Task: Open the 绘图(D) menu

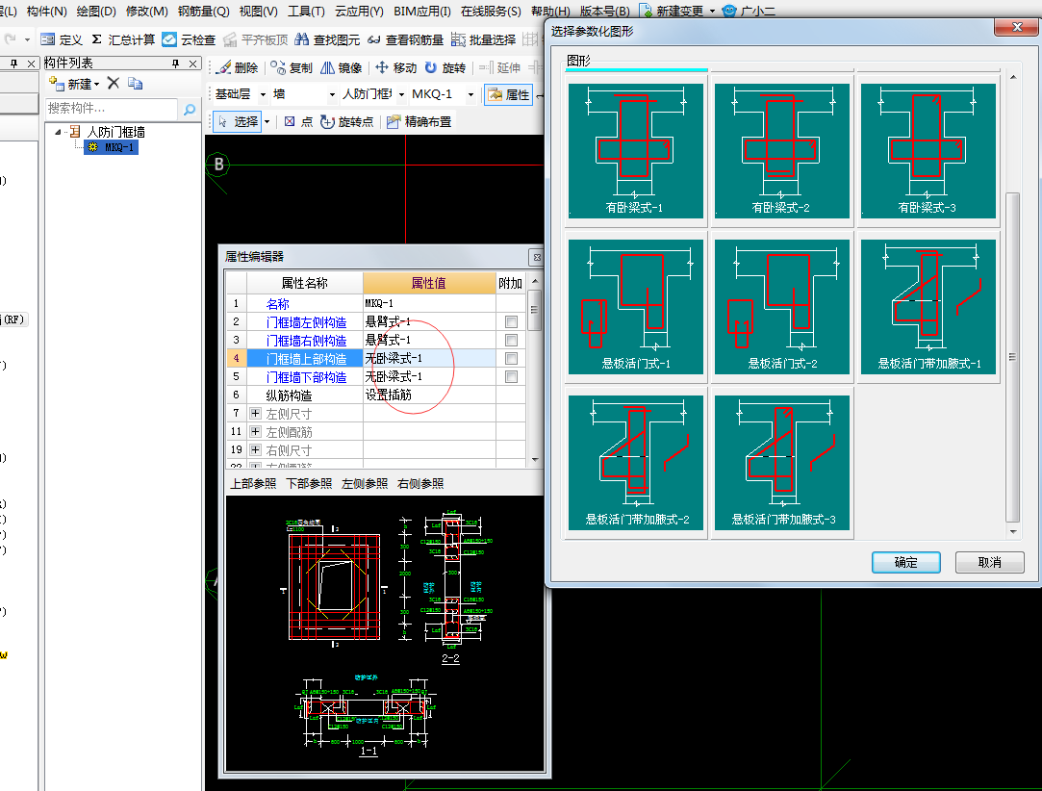Action: (96, 12)
